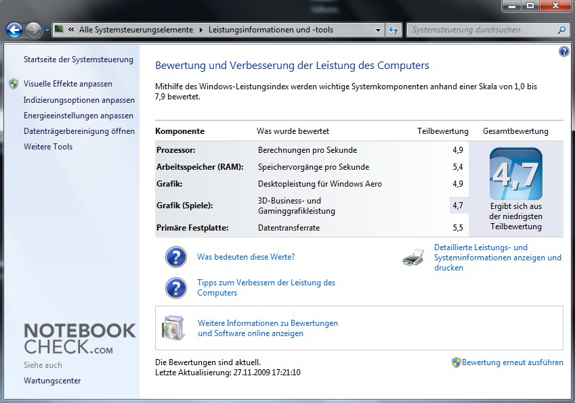Open the 'Was bedeuten diese Werte?' link
Image resolution: width=575 pixels, height=403 pixels.
tap(246, 257)
